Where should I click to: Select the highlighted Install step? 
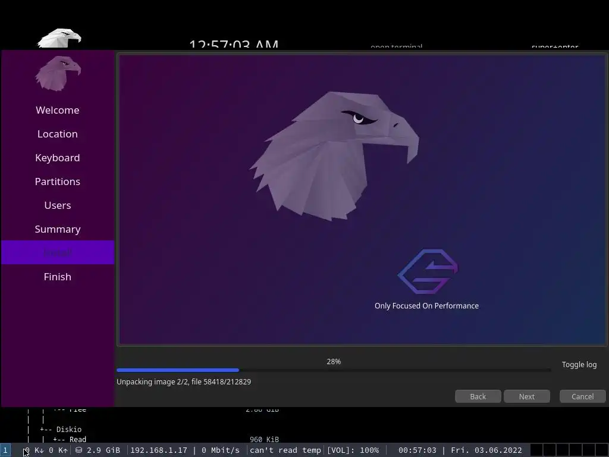point(58,252)
